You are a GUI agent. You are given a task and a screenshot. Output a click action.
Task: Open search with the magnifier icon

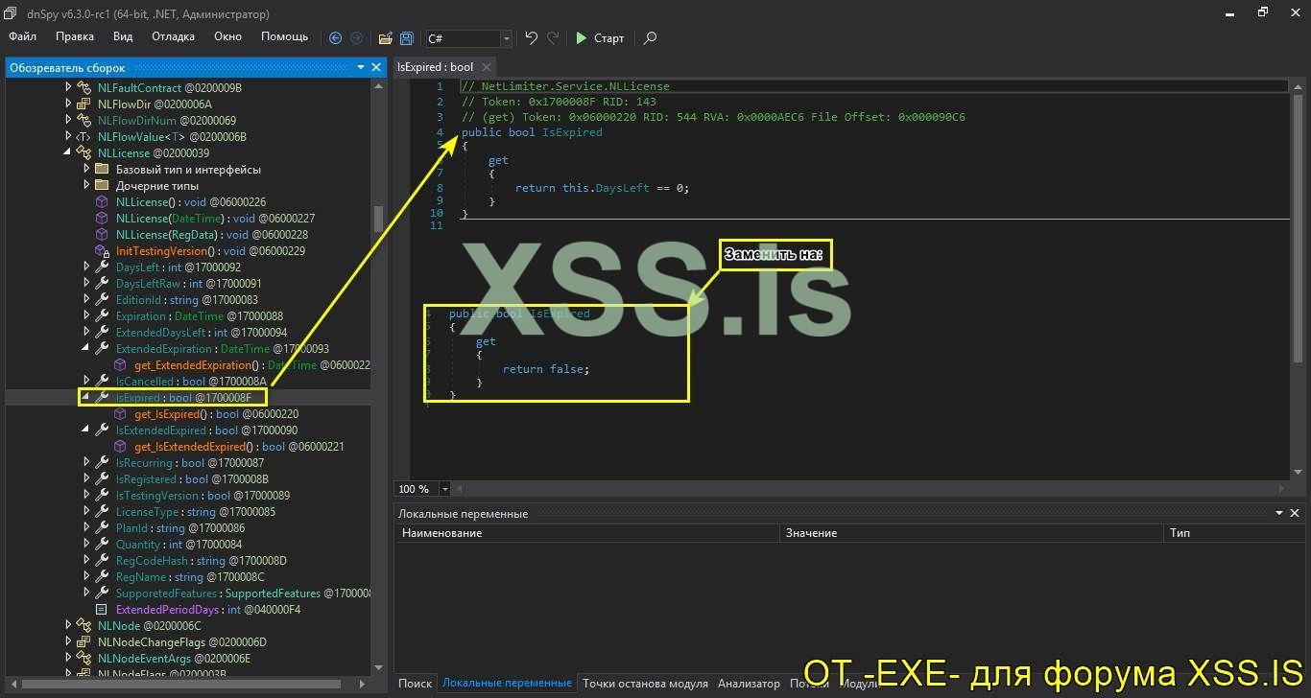click(650, 38)
